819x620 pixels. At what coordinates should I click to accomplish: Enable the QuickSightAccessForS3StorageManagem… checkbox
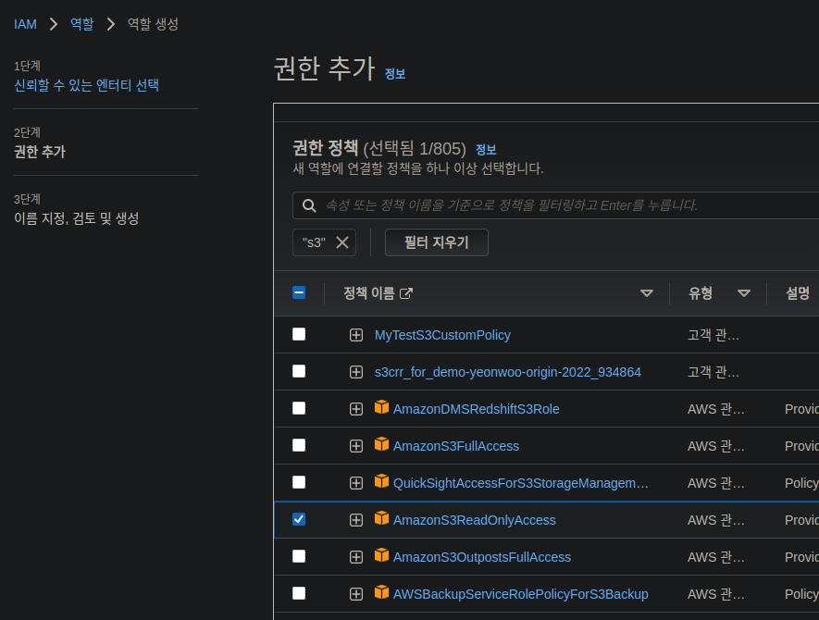click(x=299, y=483)
